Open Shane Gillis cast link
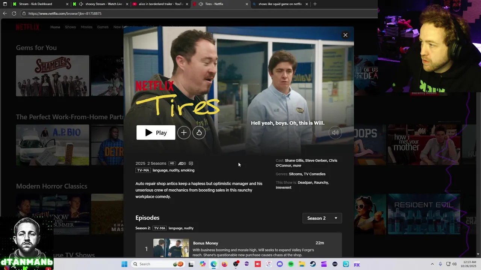The height and width of the screenshot is (270, 481). (x=294, y=160)
